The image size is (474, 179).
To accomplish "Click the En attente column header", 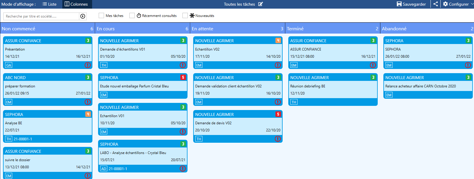I will pos(238,29).
